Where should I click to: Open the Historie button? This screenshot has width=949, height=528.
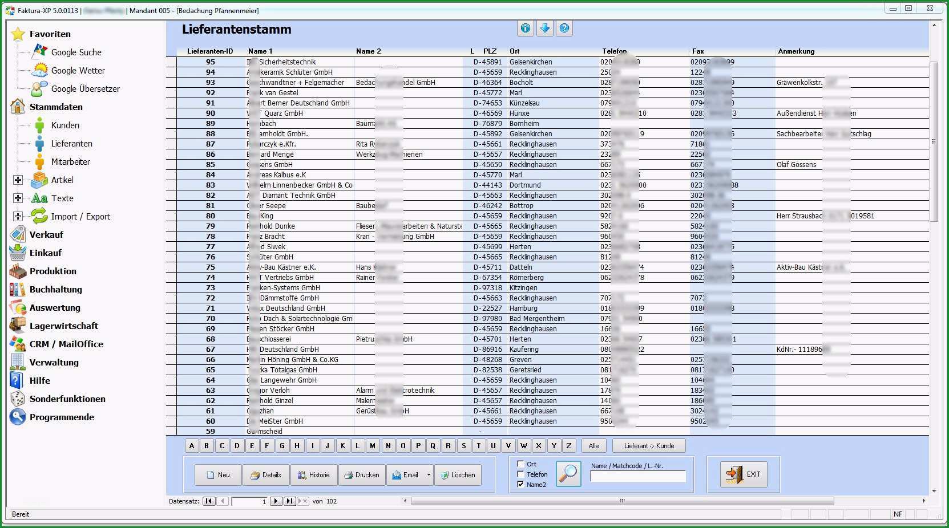[314, 474]
